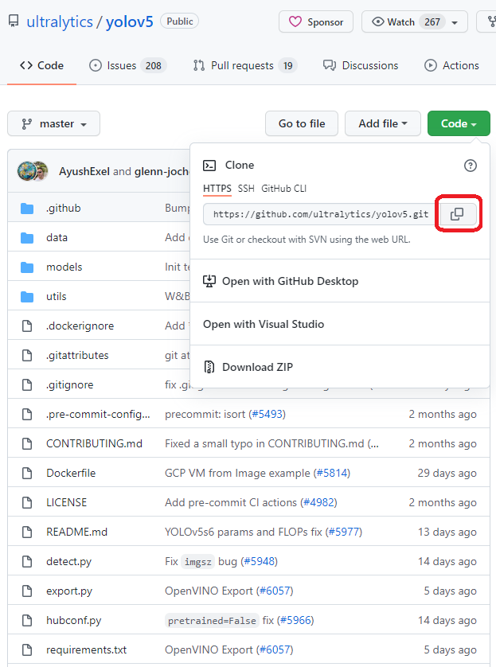Open the master branch dropdown

click(53, 124)
